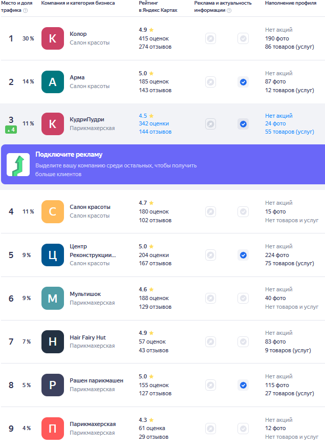Click the advertising icon in Арма row
325x448 pixels.
pyautogui.click(x=210, y=82)
